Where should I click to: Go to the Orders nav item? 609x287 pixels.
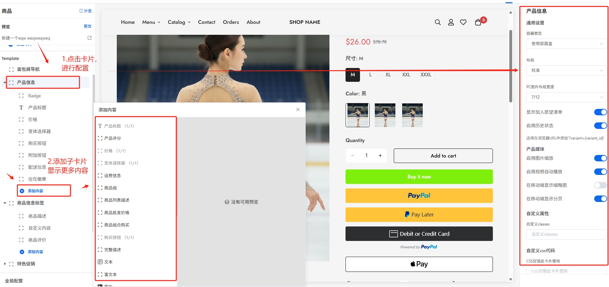pyautogui.click(x=231, y=22)
